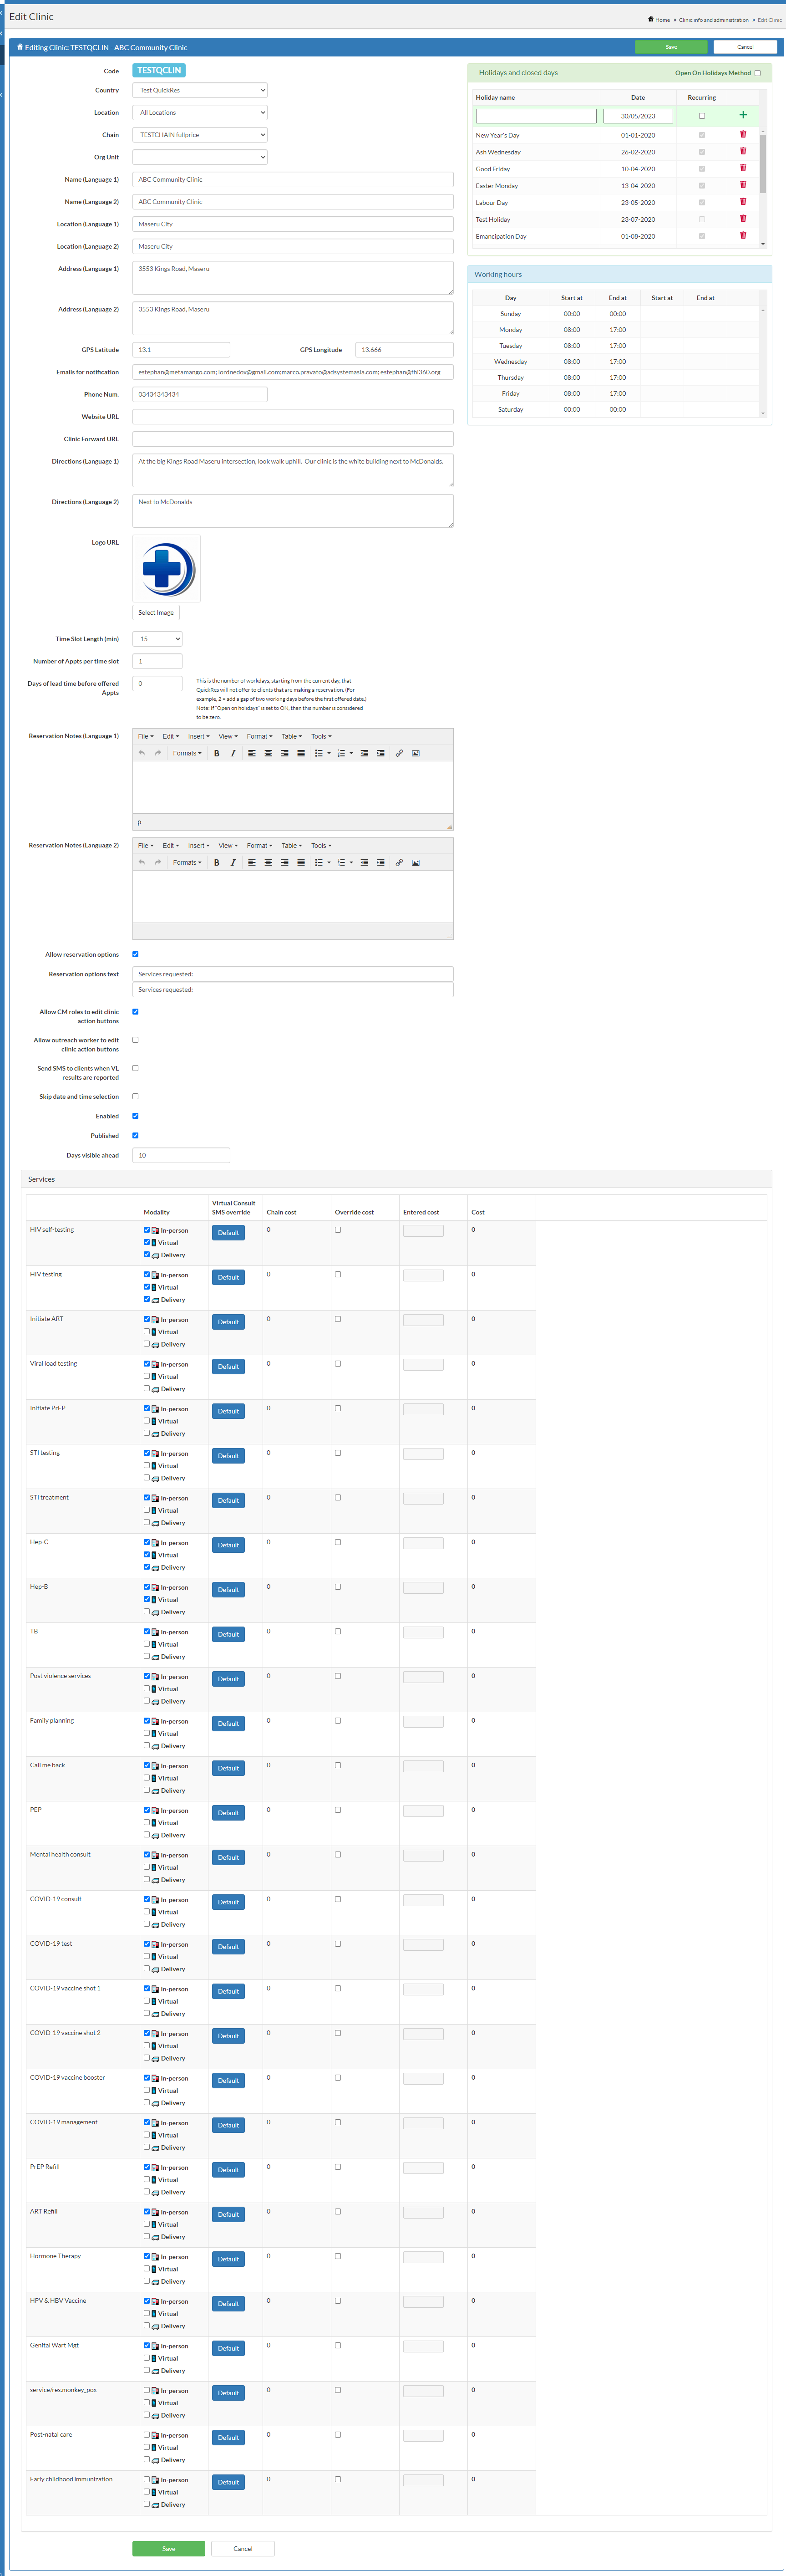786x2576 pixels.
Task: Open Insert menu in Language 1 notes editor
Action: (198, 736)
